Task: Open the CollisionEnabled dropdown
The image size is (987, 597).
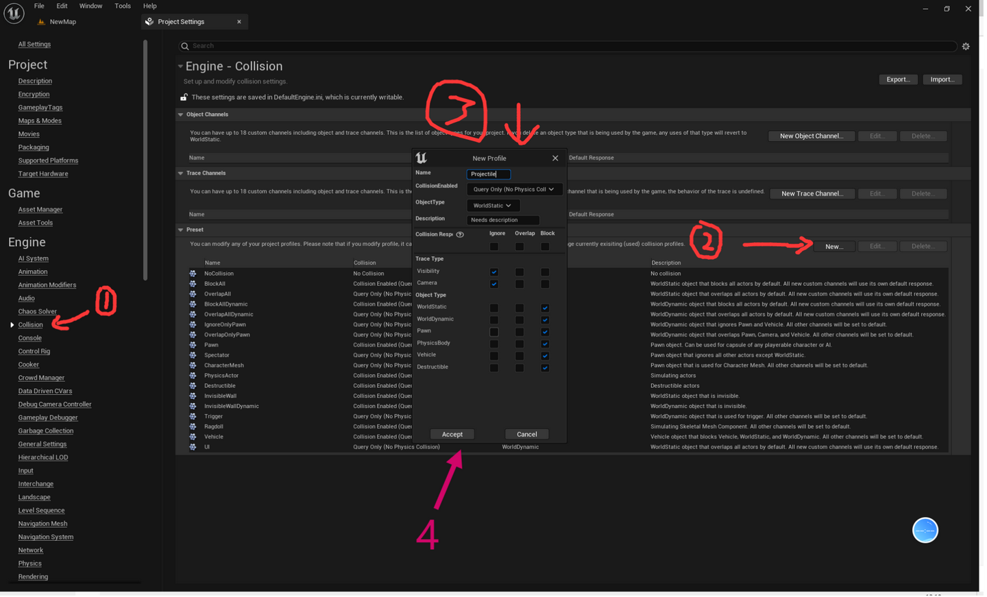Action: tap(514, 188)
